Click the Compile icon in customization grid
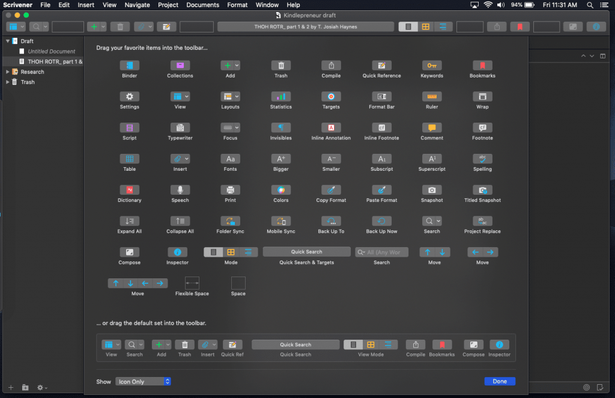Screen dimensions: 615x398 tap(331, 66)
